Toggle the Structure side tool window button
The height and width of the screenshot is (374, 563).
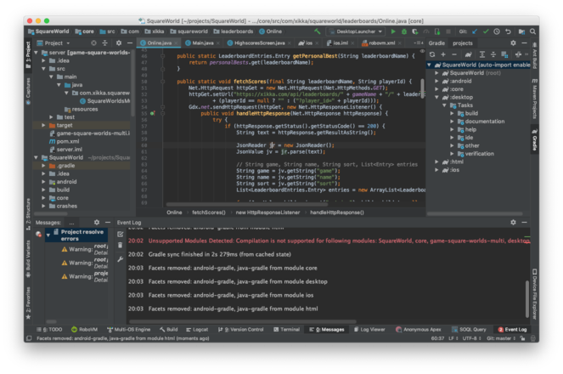pos(28,215)
